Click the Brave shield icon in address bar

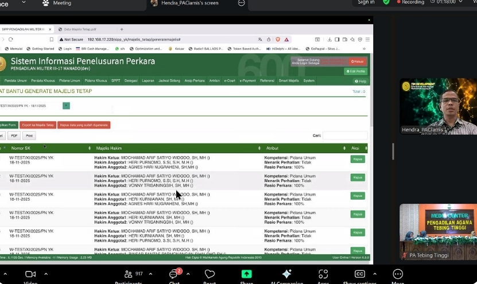coord(278,40)
